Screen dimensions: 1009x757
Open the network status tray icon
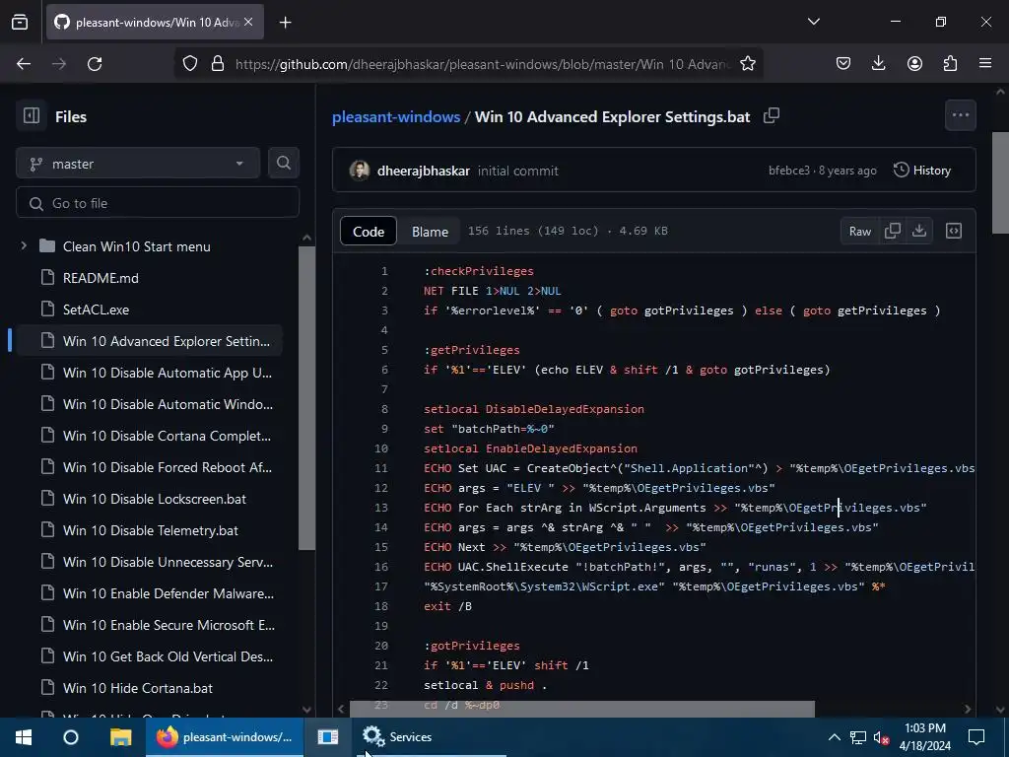click(x=858, y=737)
